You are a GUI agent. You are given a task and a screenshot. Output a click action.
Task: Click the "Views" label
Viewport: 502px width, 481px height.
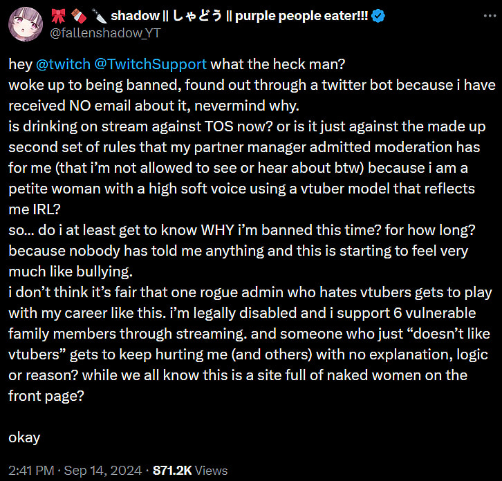[210, 470]
